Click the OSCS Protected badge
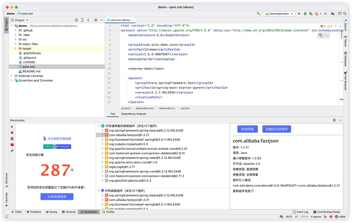The image size is (352, 223). pos(57,146)
